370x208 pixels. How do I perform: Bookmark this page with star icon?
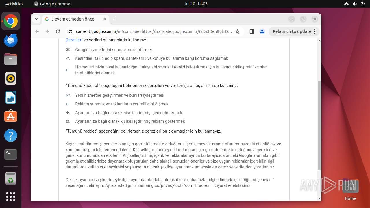(x=237, y=31)
